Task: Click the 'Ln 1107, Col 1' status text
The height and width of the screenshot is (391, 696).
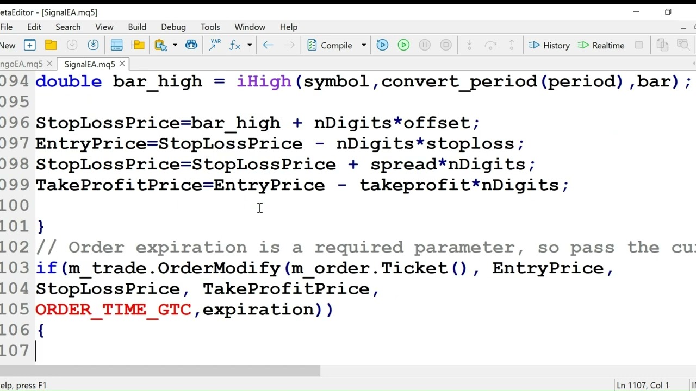Action: pos(643,385)
